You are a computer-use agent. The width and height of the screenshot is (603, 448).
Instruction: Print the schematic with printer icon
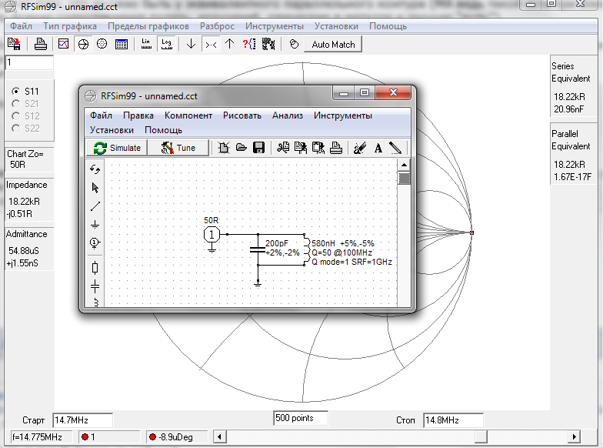pos(336,148)
